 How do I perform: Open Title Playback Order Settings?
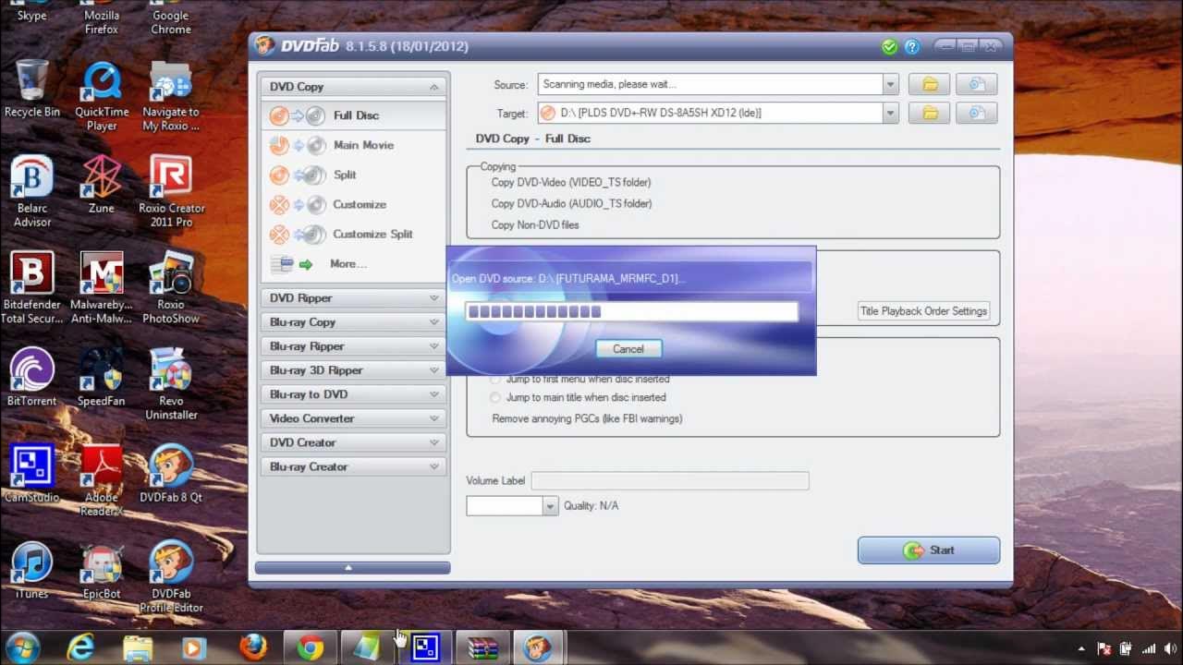(x=924, y=311)
